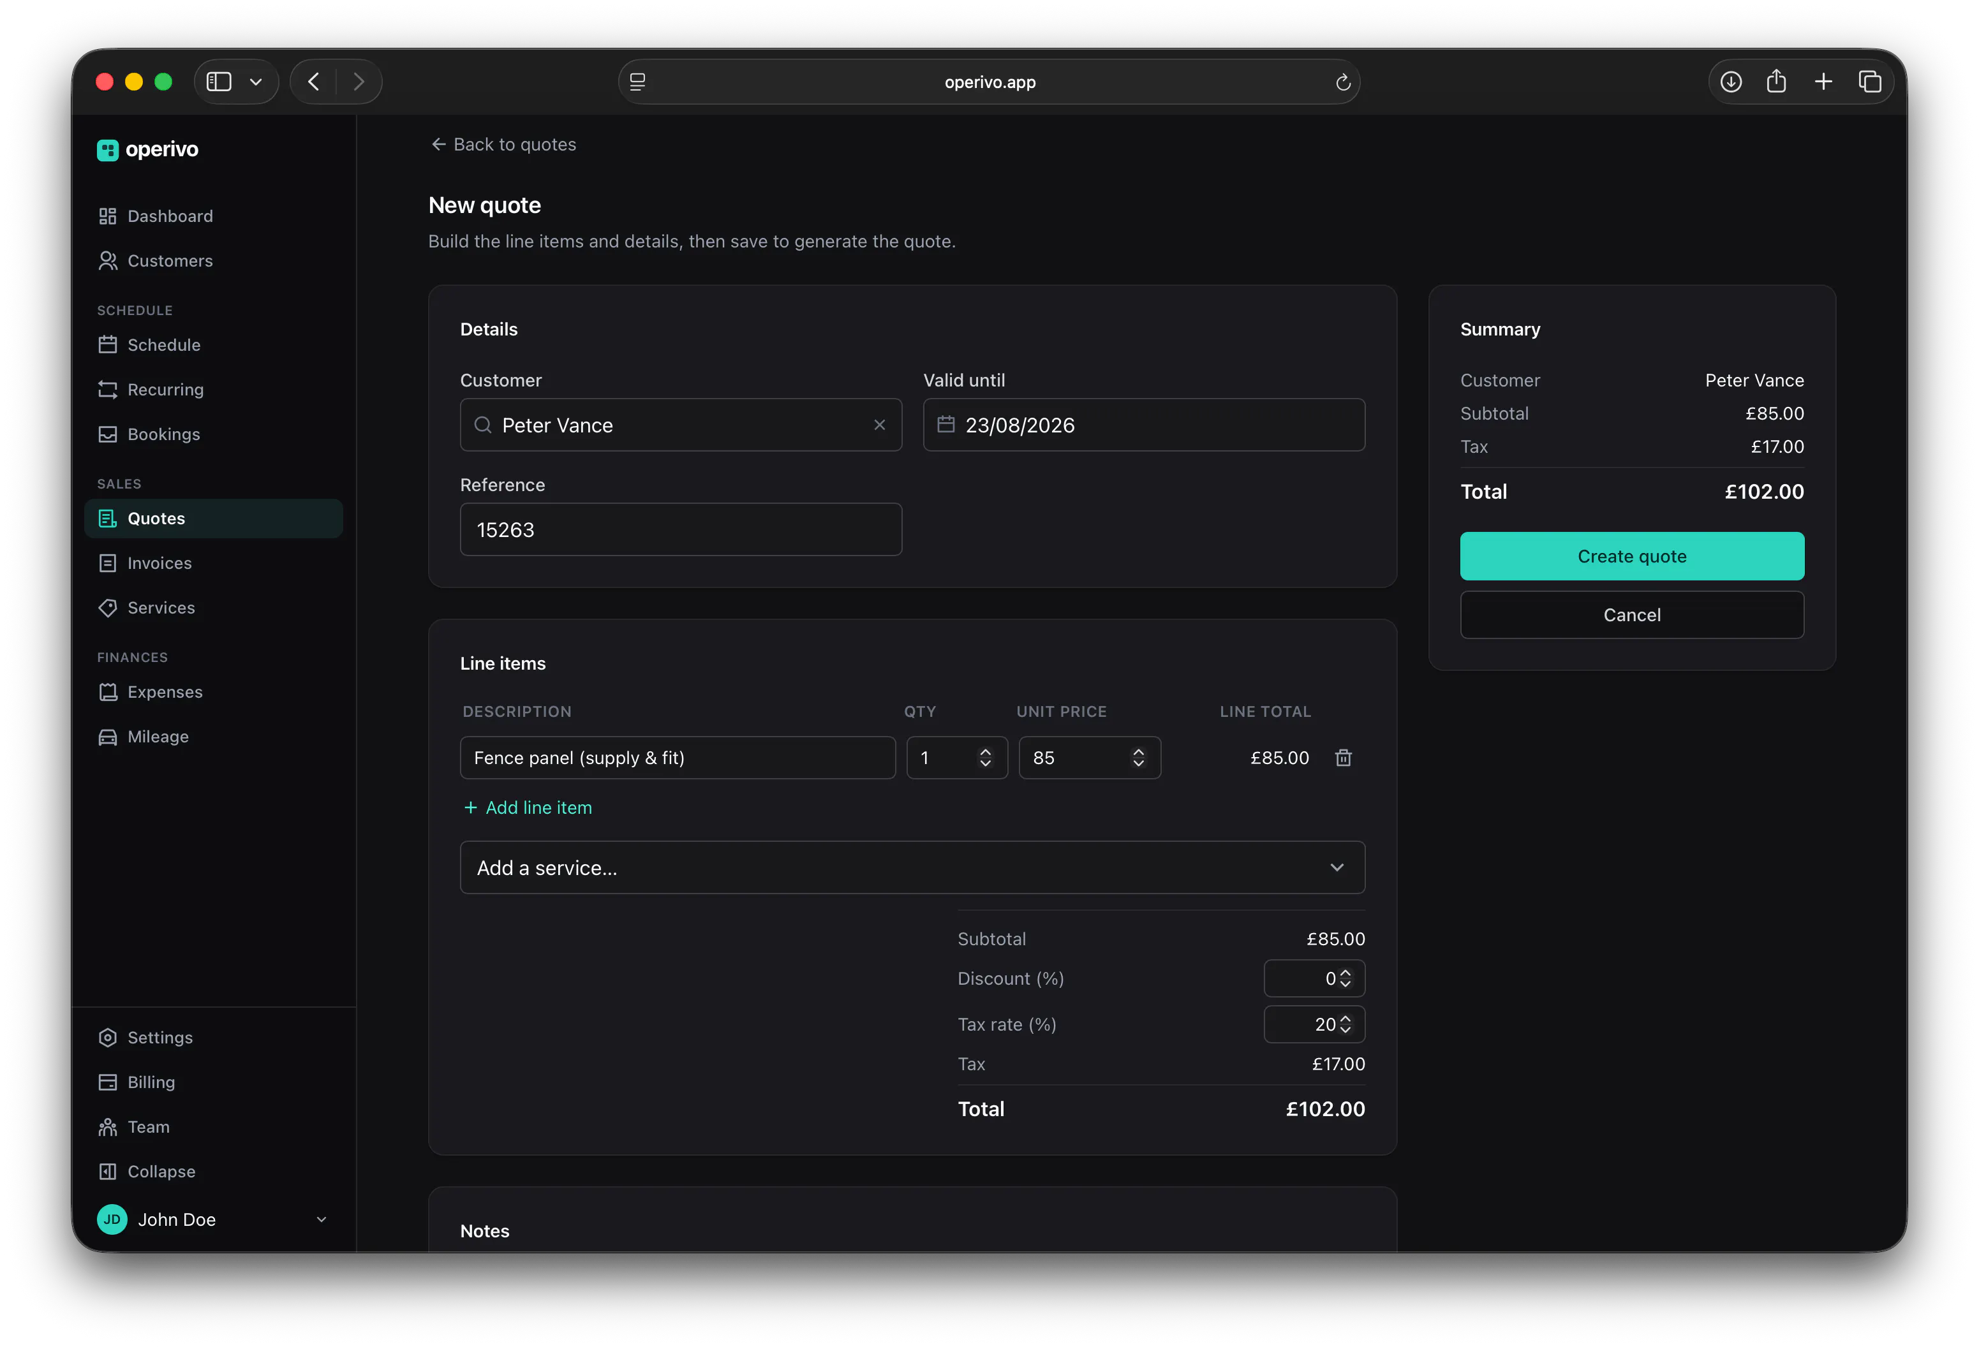Focus the Reference field 15263
This screenshot has height=1347, width=1979.
pyautogui.click(x=680, y=529)
